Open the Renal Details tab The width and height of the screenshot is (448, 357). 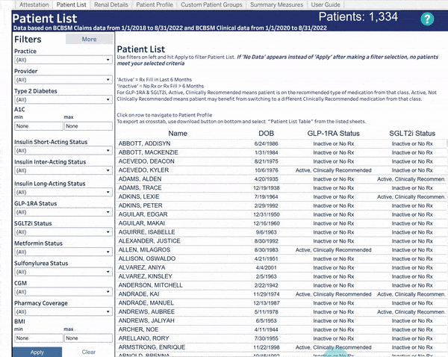111,4
